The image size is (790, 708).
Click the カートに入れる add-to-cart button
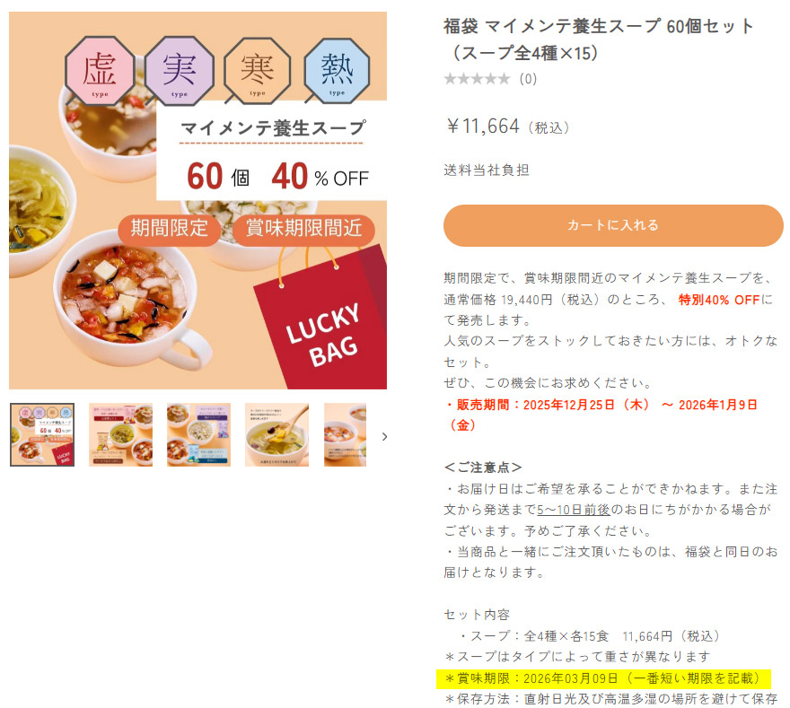click(612, 225)
